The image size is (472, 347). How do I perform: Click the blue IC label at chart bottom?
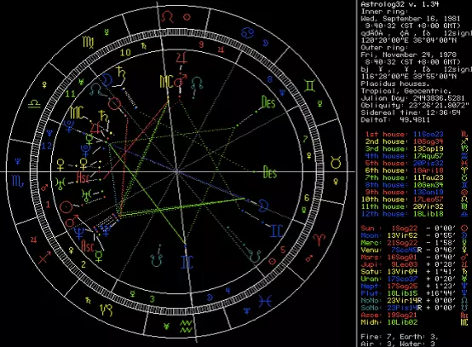(187, 262)
